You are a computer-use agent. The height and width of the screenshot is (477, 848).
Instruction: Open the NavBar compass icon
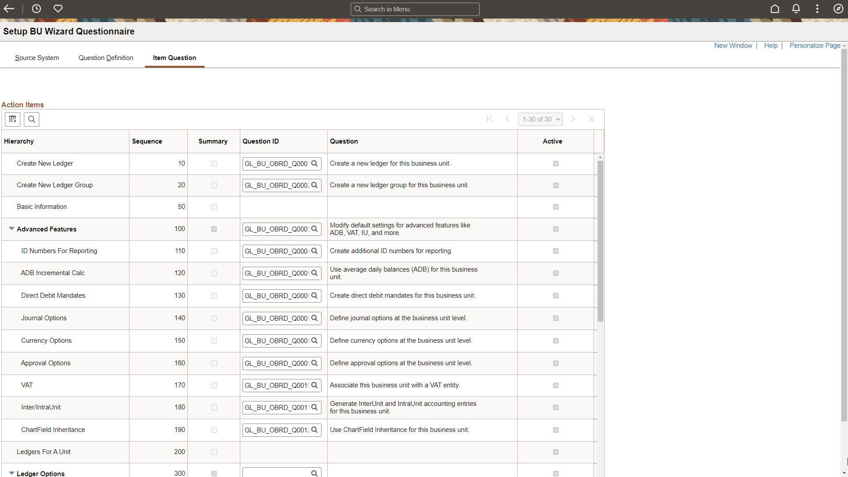[x=838, y=9]
